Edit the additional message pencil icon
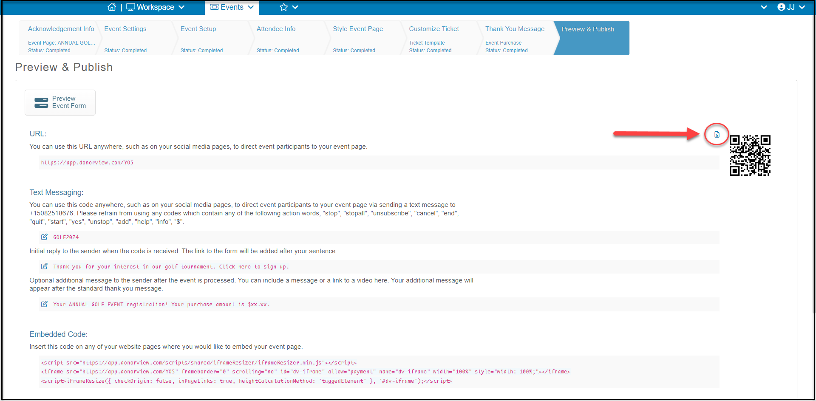Screen dimensions: 816x401 click(x=44, y=304)
